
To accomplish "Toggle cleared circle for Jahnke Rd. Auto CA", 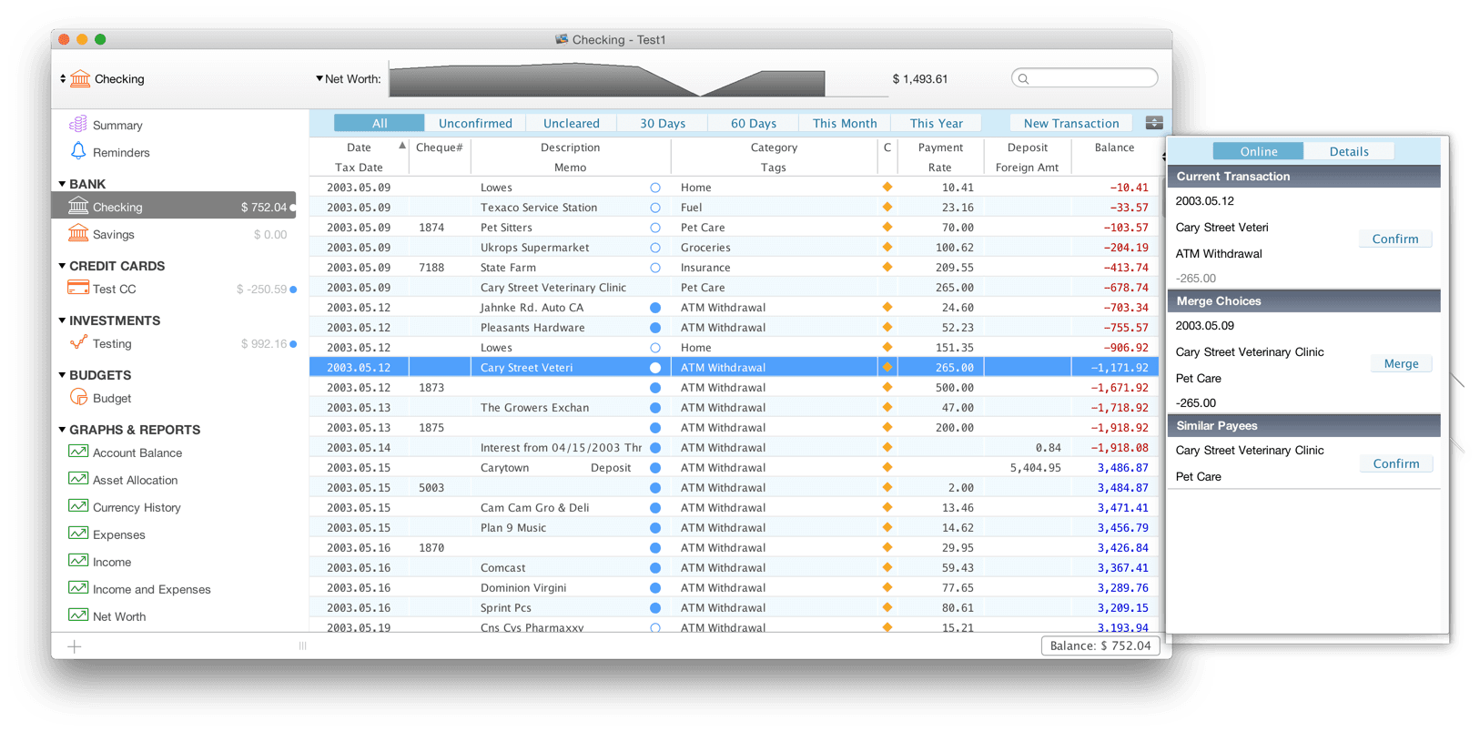I will point(655,308).
